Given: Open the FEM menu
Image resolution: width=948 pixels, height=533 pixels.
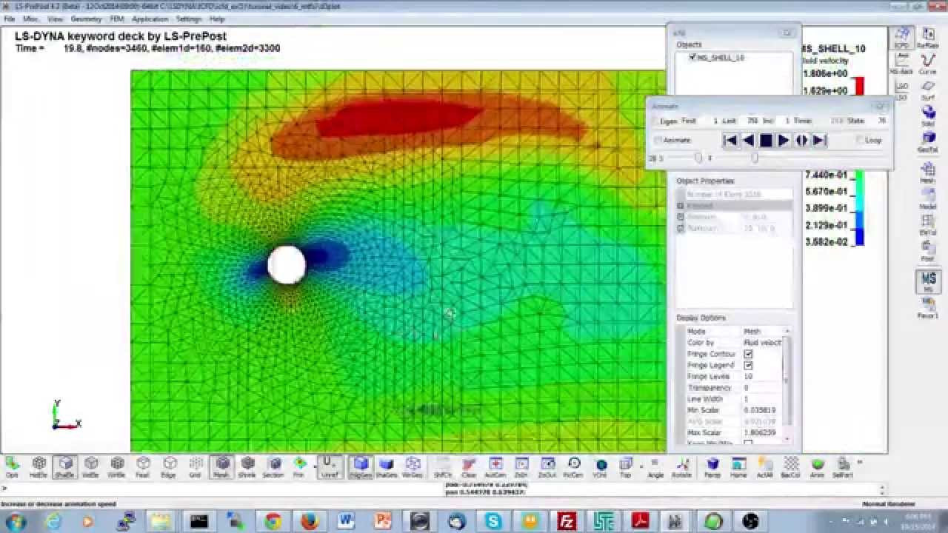Looking at the screenshot, I should 117,19.
